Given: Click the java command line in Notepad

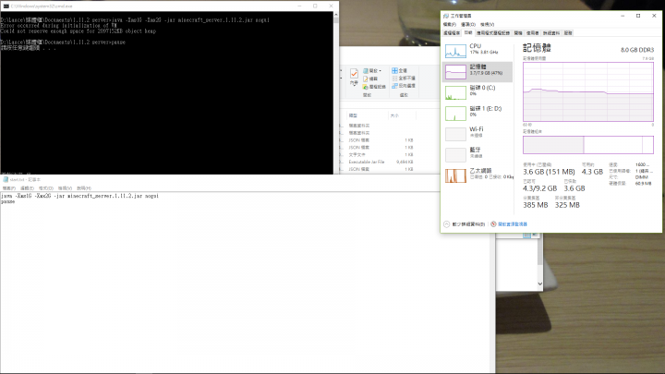Looking at the screenshot, I should click(x=79, y=196).
